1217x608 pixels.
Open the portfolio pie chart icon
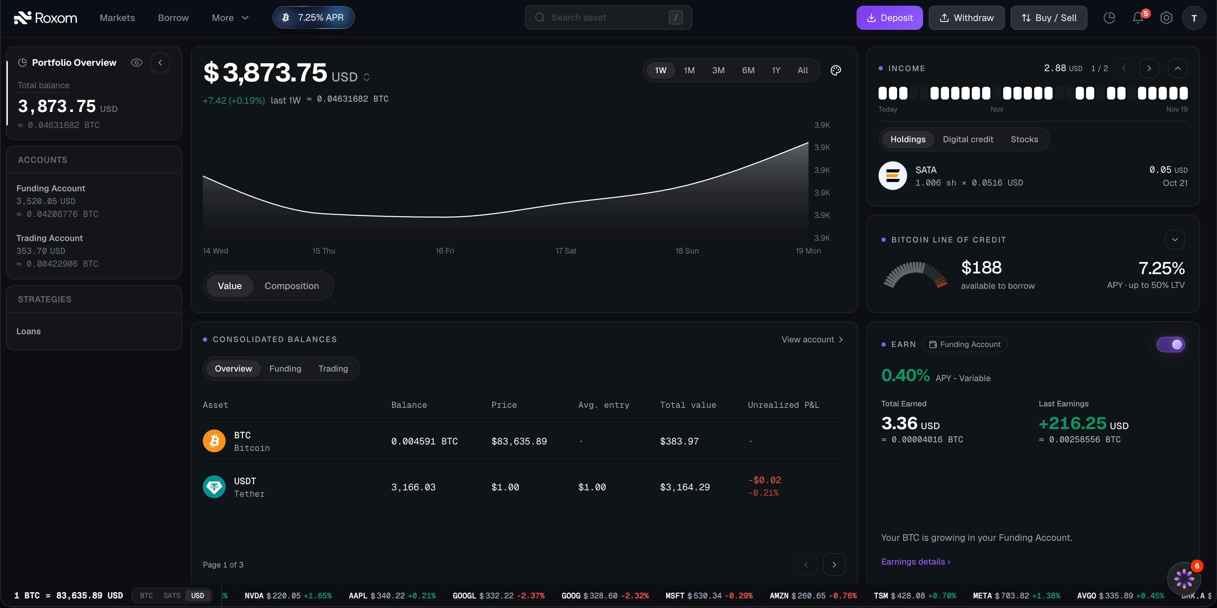(x=1109, y=18)
